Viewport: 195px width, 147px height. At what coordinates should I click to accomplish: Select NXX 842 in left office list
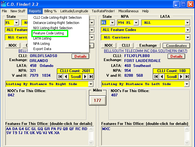coord(11,95)
